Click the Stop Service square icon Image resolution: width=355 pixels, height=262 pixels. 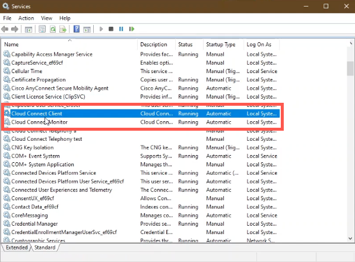[111, 29]
